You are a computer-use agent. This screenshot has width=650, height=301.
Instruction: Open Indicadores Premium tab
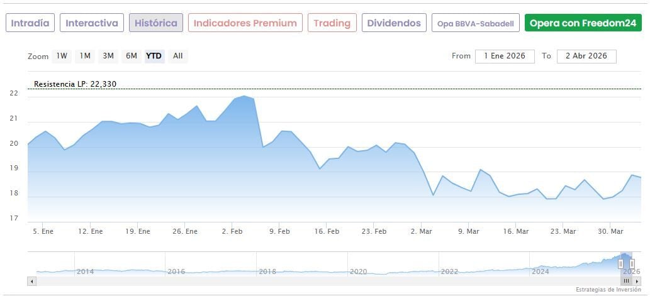245,23
